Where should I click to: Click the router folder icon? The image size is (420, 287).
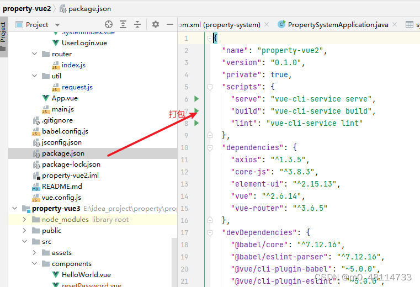46,54
